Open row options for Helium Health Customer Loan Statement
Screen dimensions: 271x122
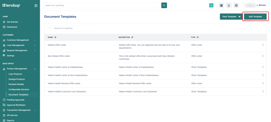coord(263,91)
